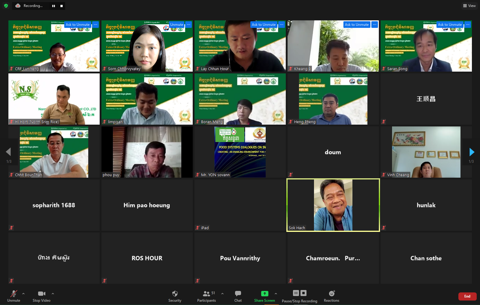Click Unmute on Sorn Chhorvyvatey's tile

point(177,25)
